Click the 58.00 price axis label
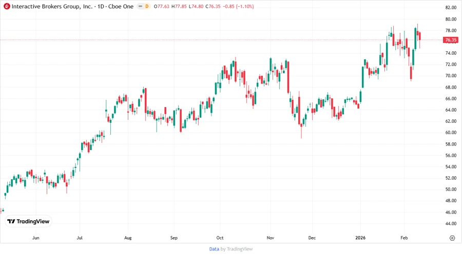Viewport: 462px width, 255px height. [451, 144]
